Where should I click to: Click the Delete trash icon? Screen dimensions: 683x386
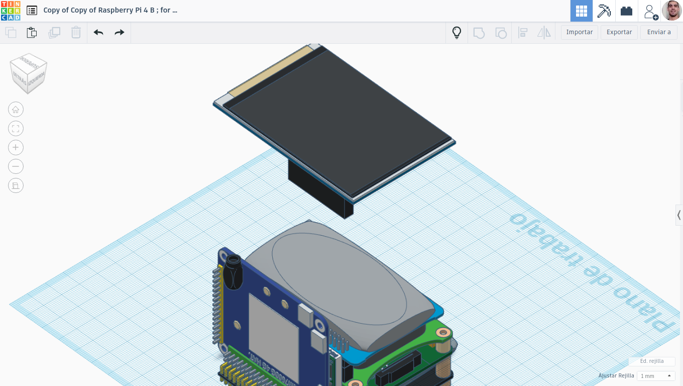76,33
